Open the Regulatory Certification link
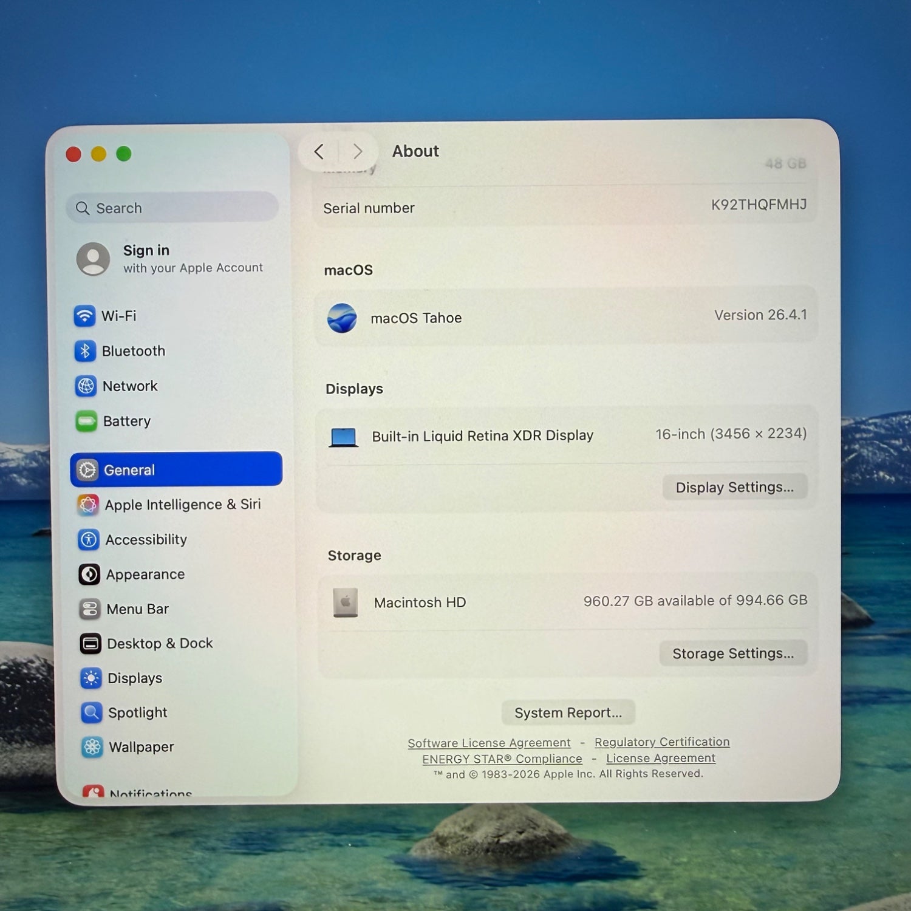 [662, 742]
